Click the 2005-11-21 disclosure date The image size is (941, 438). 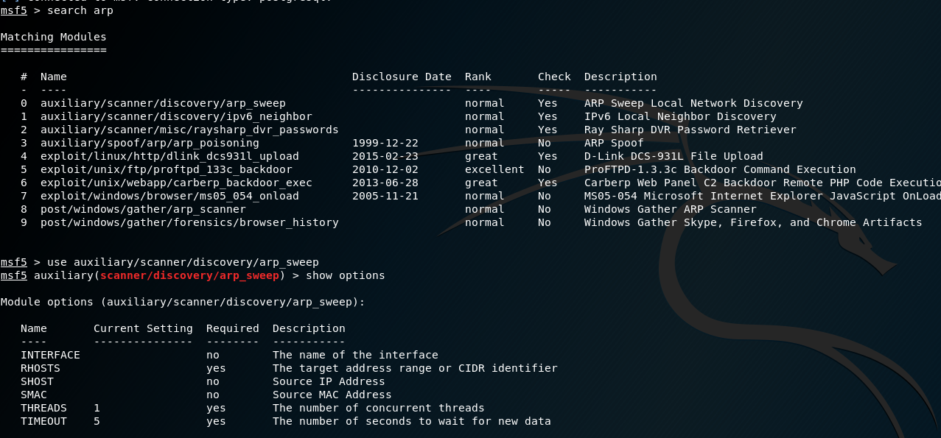(385, 196)
